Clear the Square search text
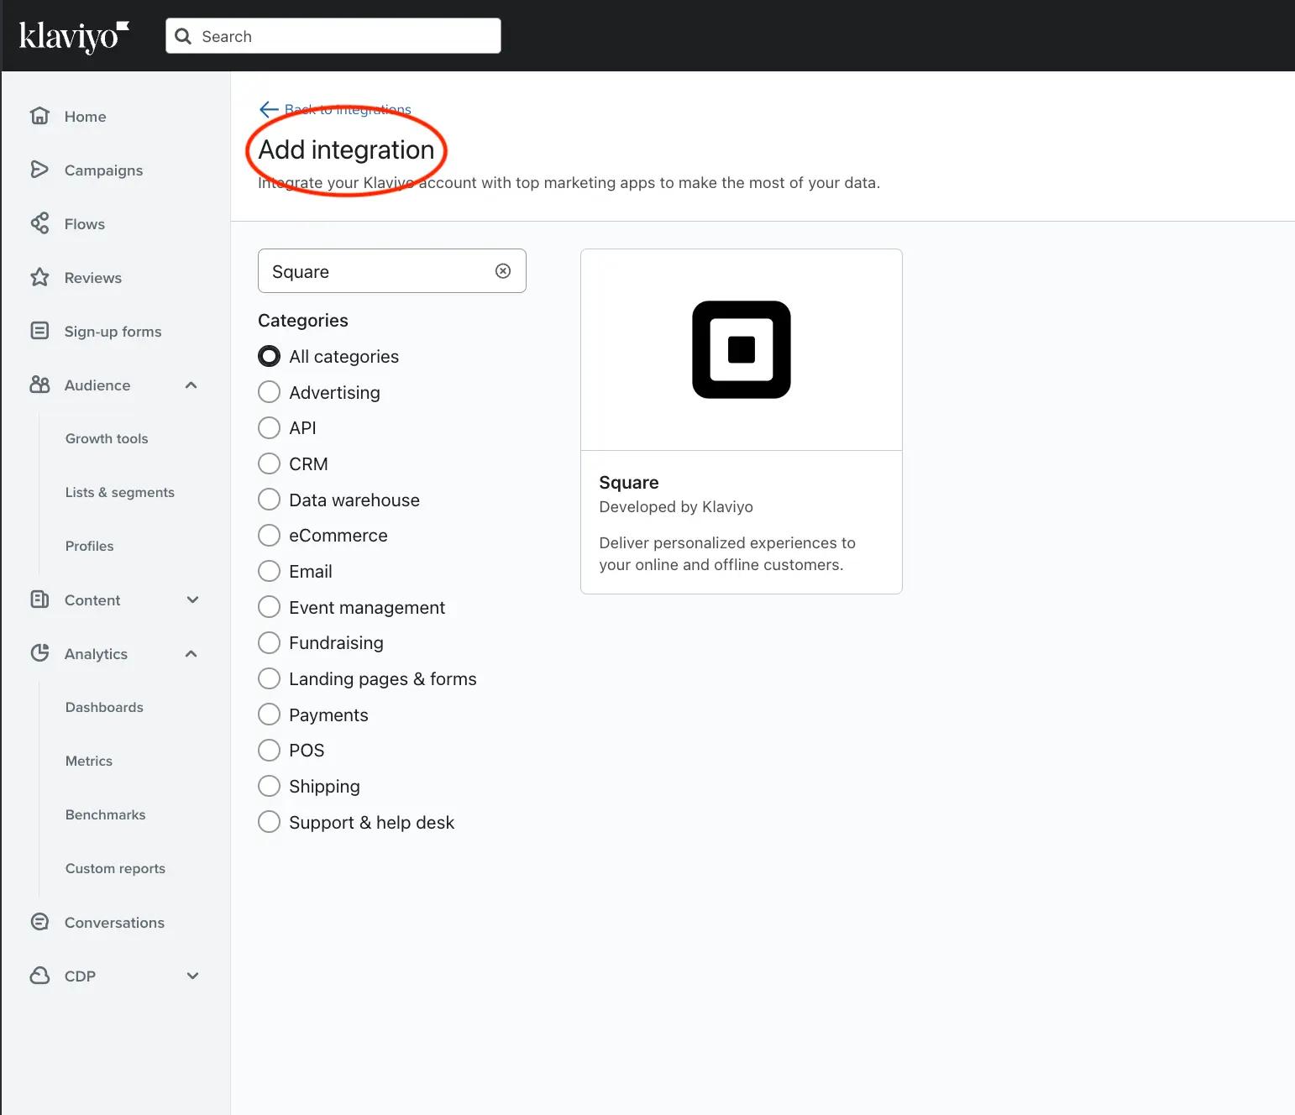 coord(503,270)
